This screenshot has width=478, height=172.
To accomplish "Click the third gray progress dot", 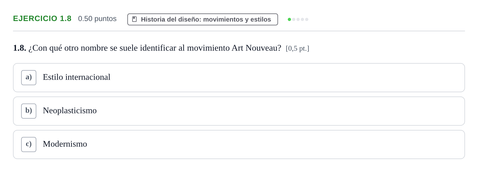I will pos(298,19).
